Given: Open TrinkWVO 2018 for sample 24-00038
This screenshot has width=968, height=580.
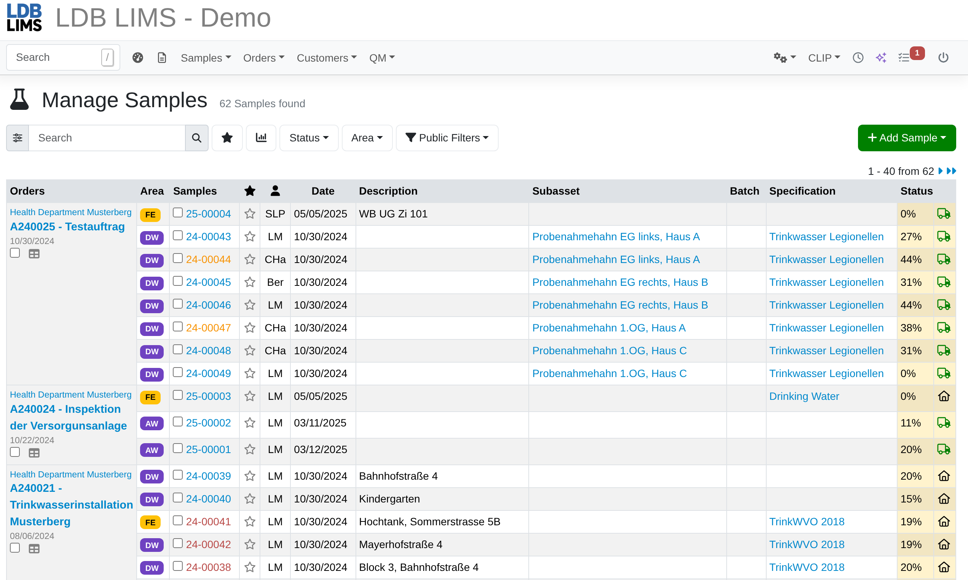Looking at the screenshot, I should (x=807, y=567).
